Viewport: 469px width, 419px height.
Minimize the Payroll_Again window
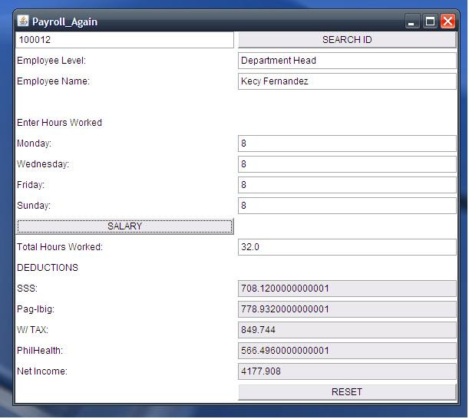412,21
